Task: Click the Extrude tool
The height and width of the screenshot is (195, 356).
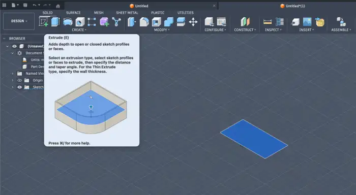Action: point(55,22)
